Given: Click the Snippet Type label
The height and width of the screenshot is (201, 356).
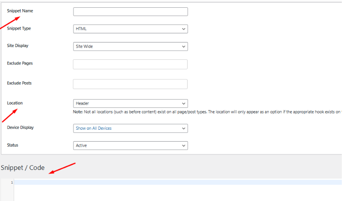Looking at the screenshot, I should 19,28.
